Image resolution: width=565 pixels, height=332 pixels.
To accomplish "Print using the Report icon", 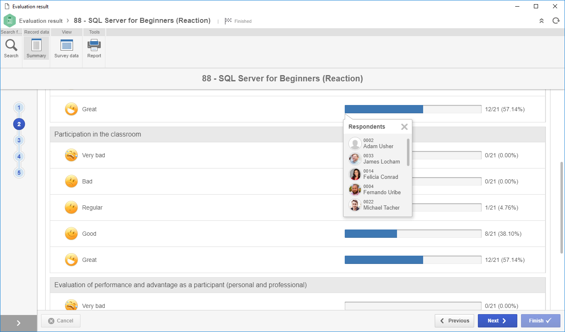I will pyautogui.click(x=94, y=48).
